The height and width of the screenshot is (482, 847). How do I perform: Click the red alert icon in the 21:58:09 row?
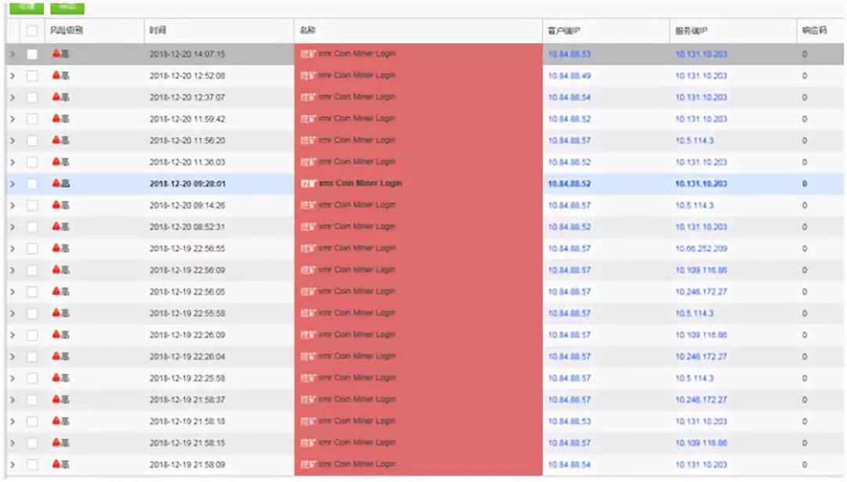pos(56,464)
